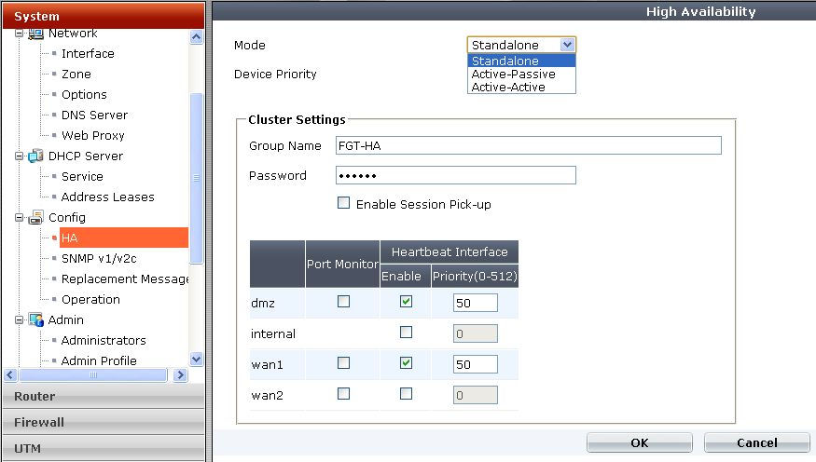Click the sidebar scroll-right arrow
This screenshot has width=816, height=462.
(x=181, y=375)
